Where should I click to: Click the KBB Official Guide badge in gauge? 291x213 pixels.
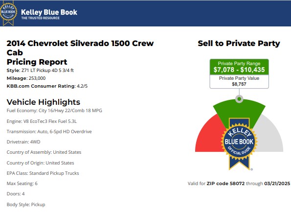(239, 143)
